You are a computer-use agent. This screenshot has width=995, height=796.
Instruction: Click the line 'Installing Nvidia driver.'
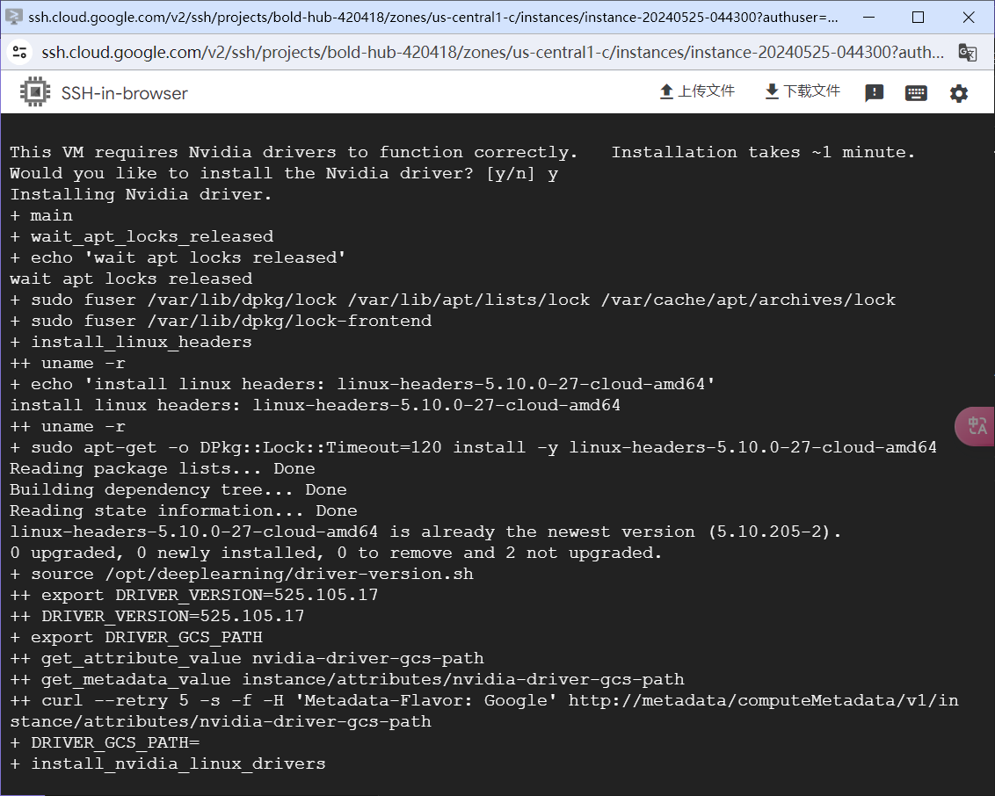(141, 194)
